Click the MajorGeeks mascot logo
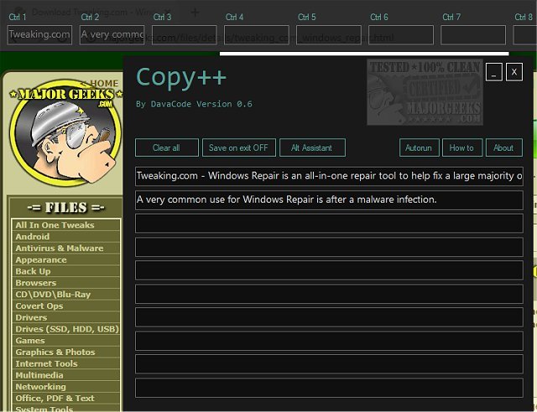Viewport: 537px width, 412px height. [65, 133]
